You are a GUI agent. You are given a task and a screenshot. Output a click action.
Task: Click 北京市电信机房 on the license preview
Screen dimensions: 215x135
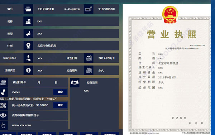click(168, 63)
